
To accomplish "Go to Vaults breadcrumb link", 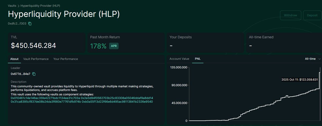I will (12, 5).
